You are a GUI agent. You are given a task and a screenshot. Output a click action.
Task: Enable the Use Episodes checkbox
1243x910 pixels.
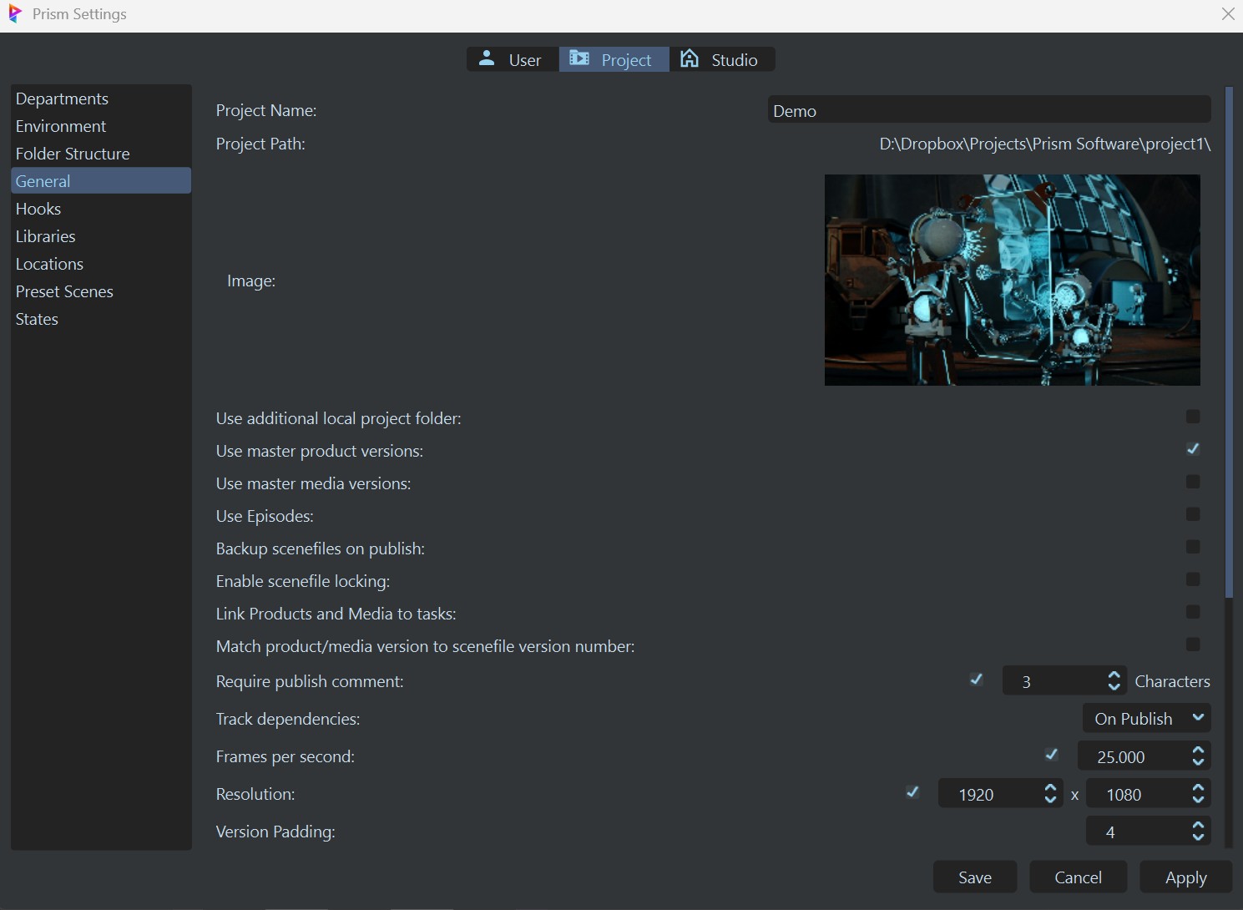tap(1192, 514)
